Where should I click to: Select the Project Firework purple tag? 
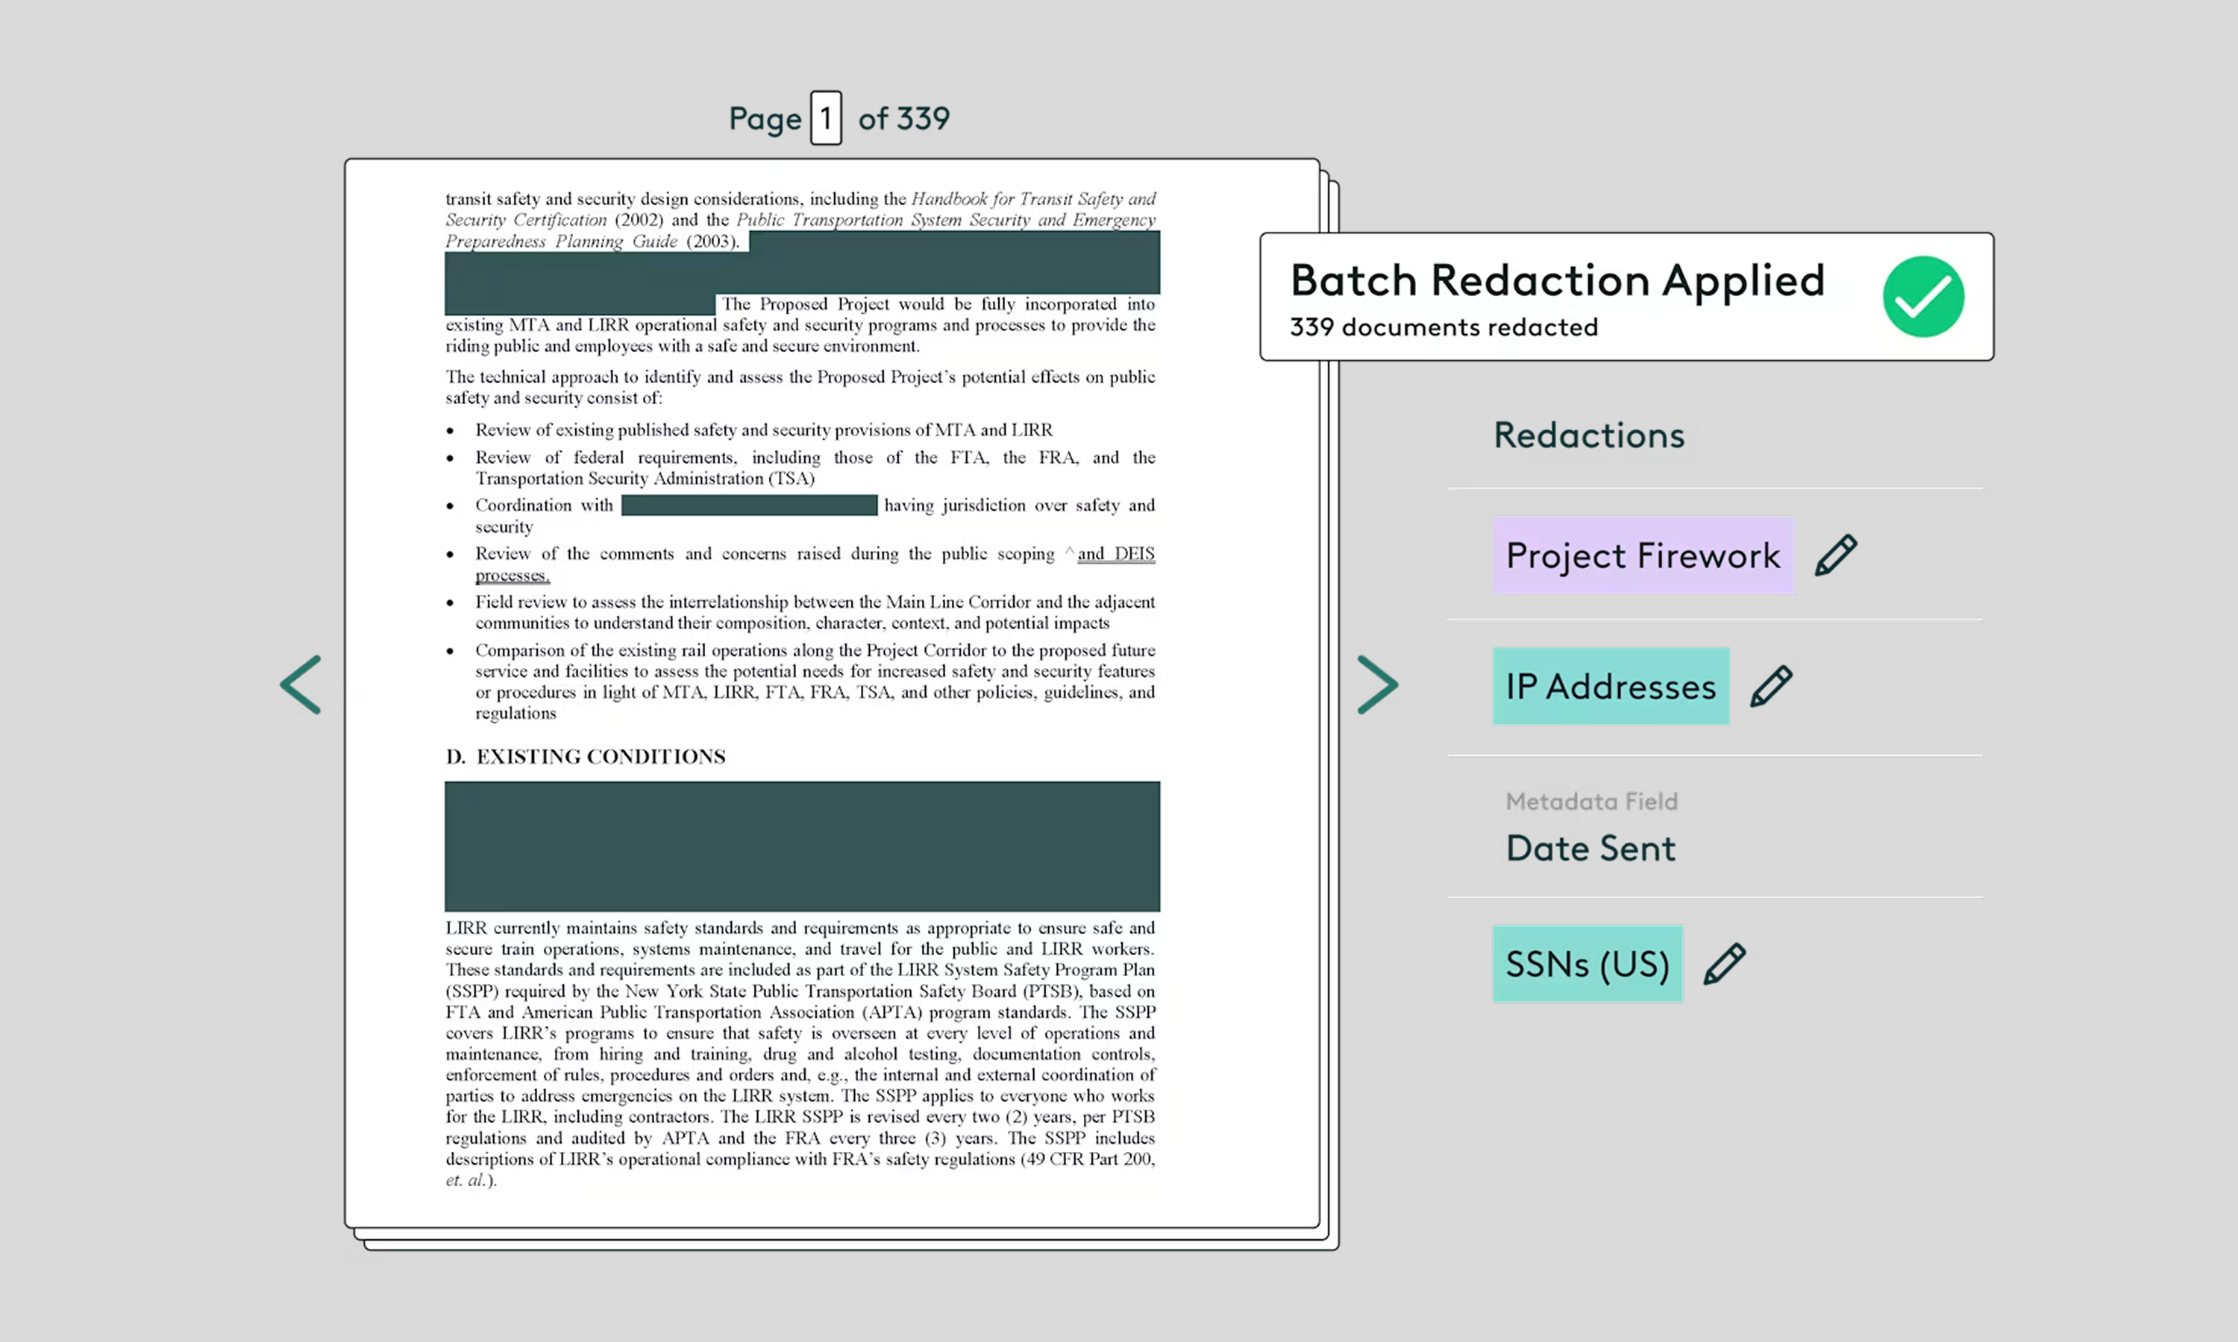pyautogui.click(x=1642, y=555)
